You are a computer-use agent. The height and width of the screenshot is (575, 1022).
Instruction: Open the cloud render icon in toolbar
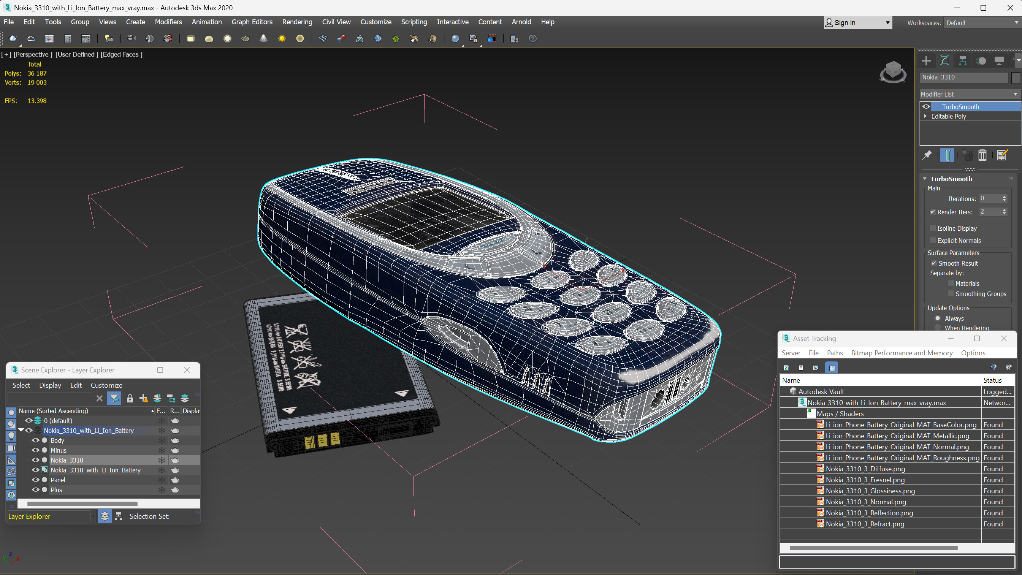pos(31,38)
